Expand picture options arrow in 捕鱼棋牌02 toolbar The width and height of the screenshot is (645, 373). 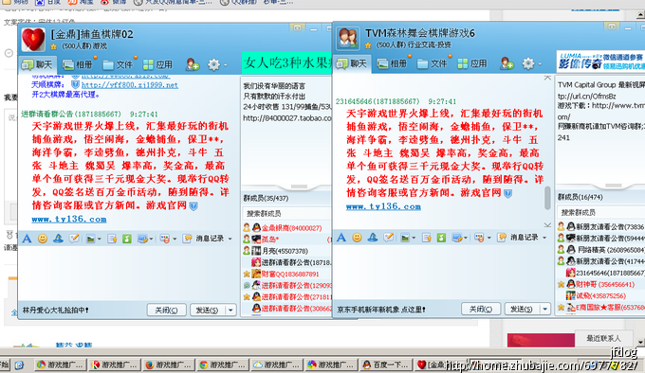point(100,239)
